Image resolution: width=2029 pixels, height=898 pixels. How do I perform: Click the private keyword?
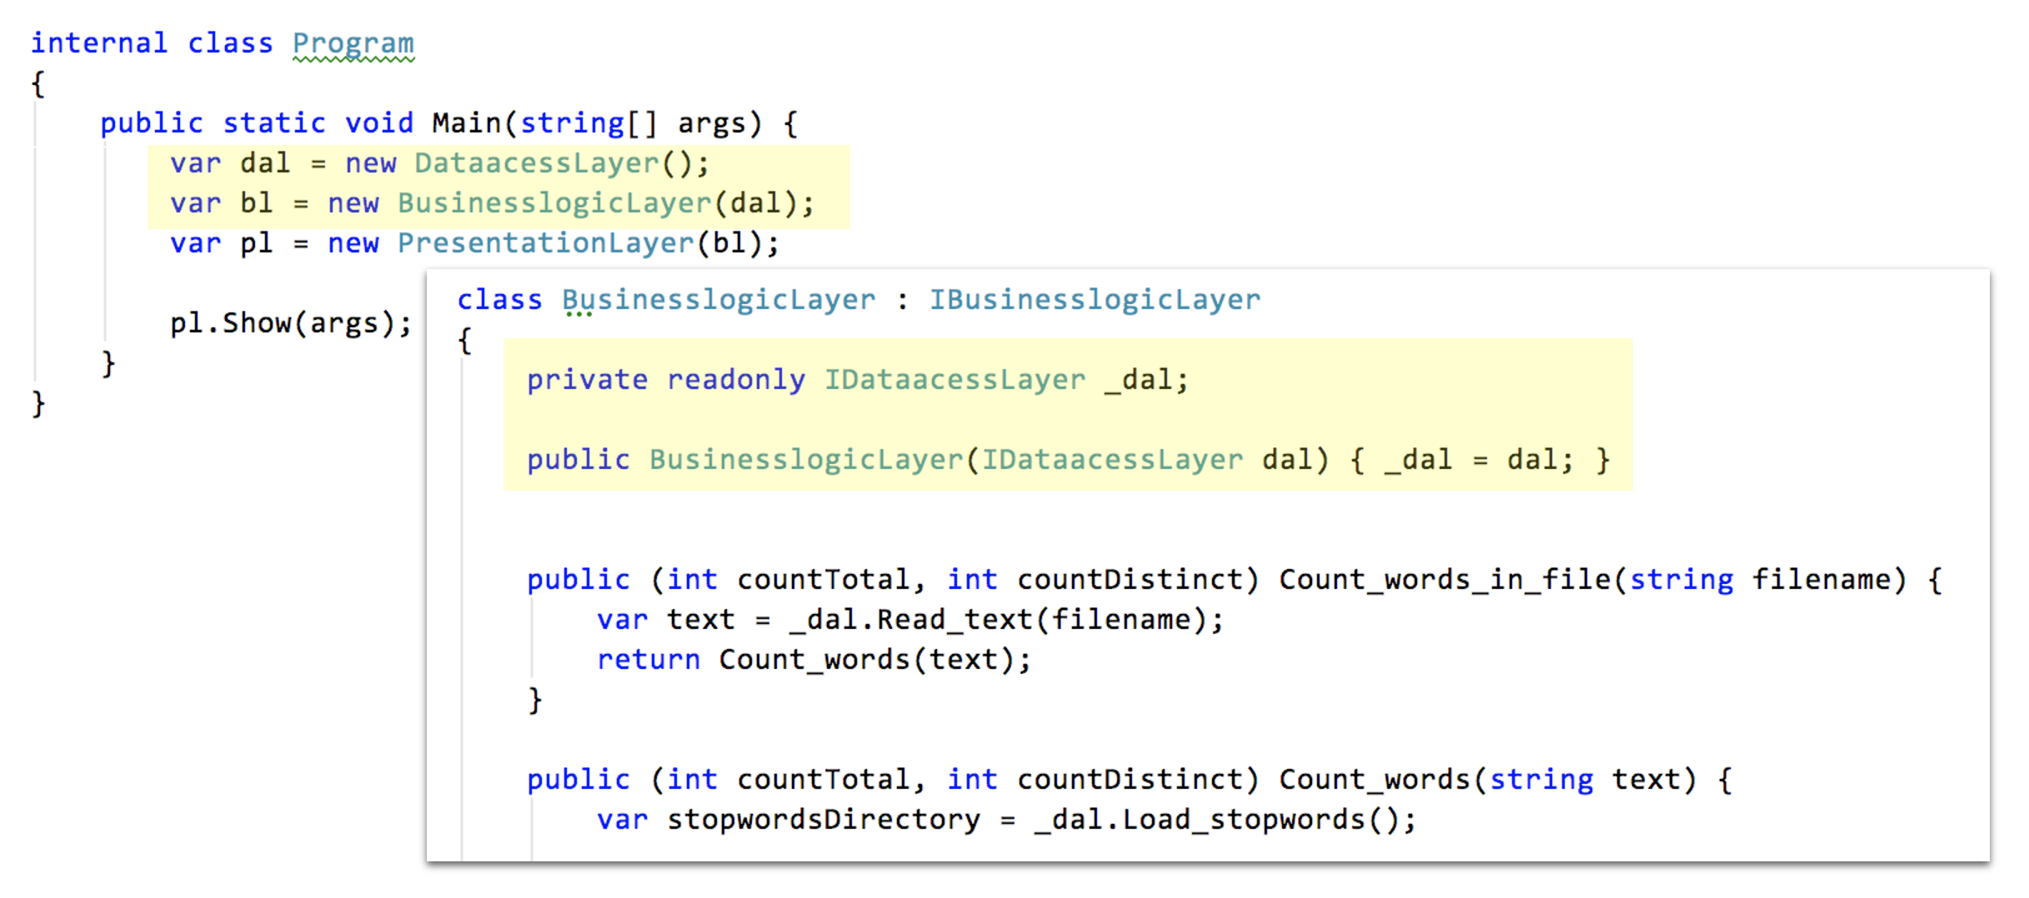(x=587, y=380)
